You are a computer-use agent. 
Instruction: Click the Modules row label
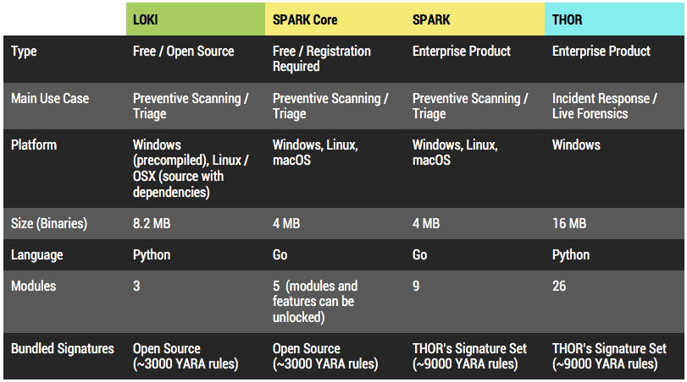[33, 286]
